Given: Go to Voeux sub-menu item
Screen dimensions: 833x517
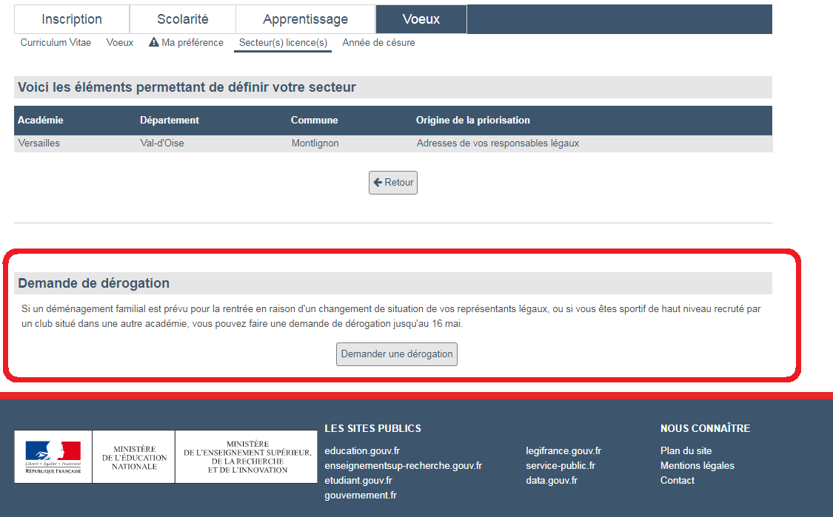Looking at the screenshot, I should [x=120, y=43].
